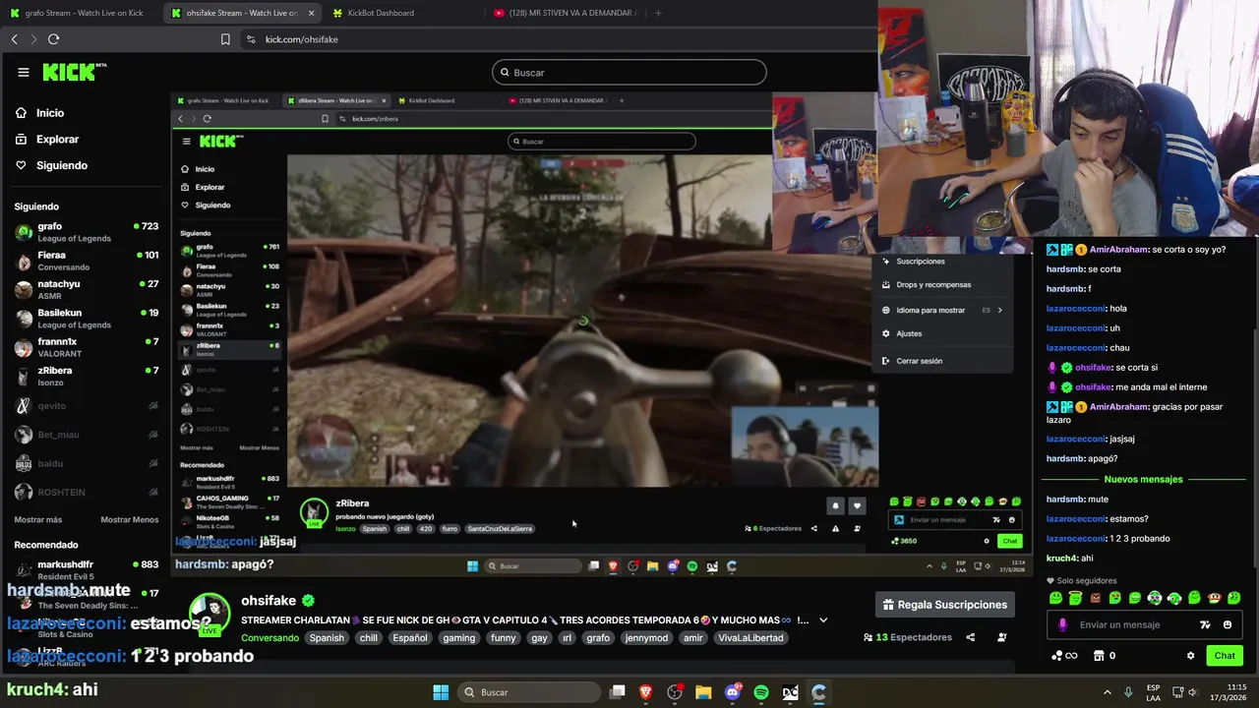Click the user icon right of the share icon
This screenshot has width=1259, height=708.
1001,637
